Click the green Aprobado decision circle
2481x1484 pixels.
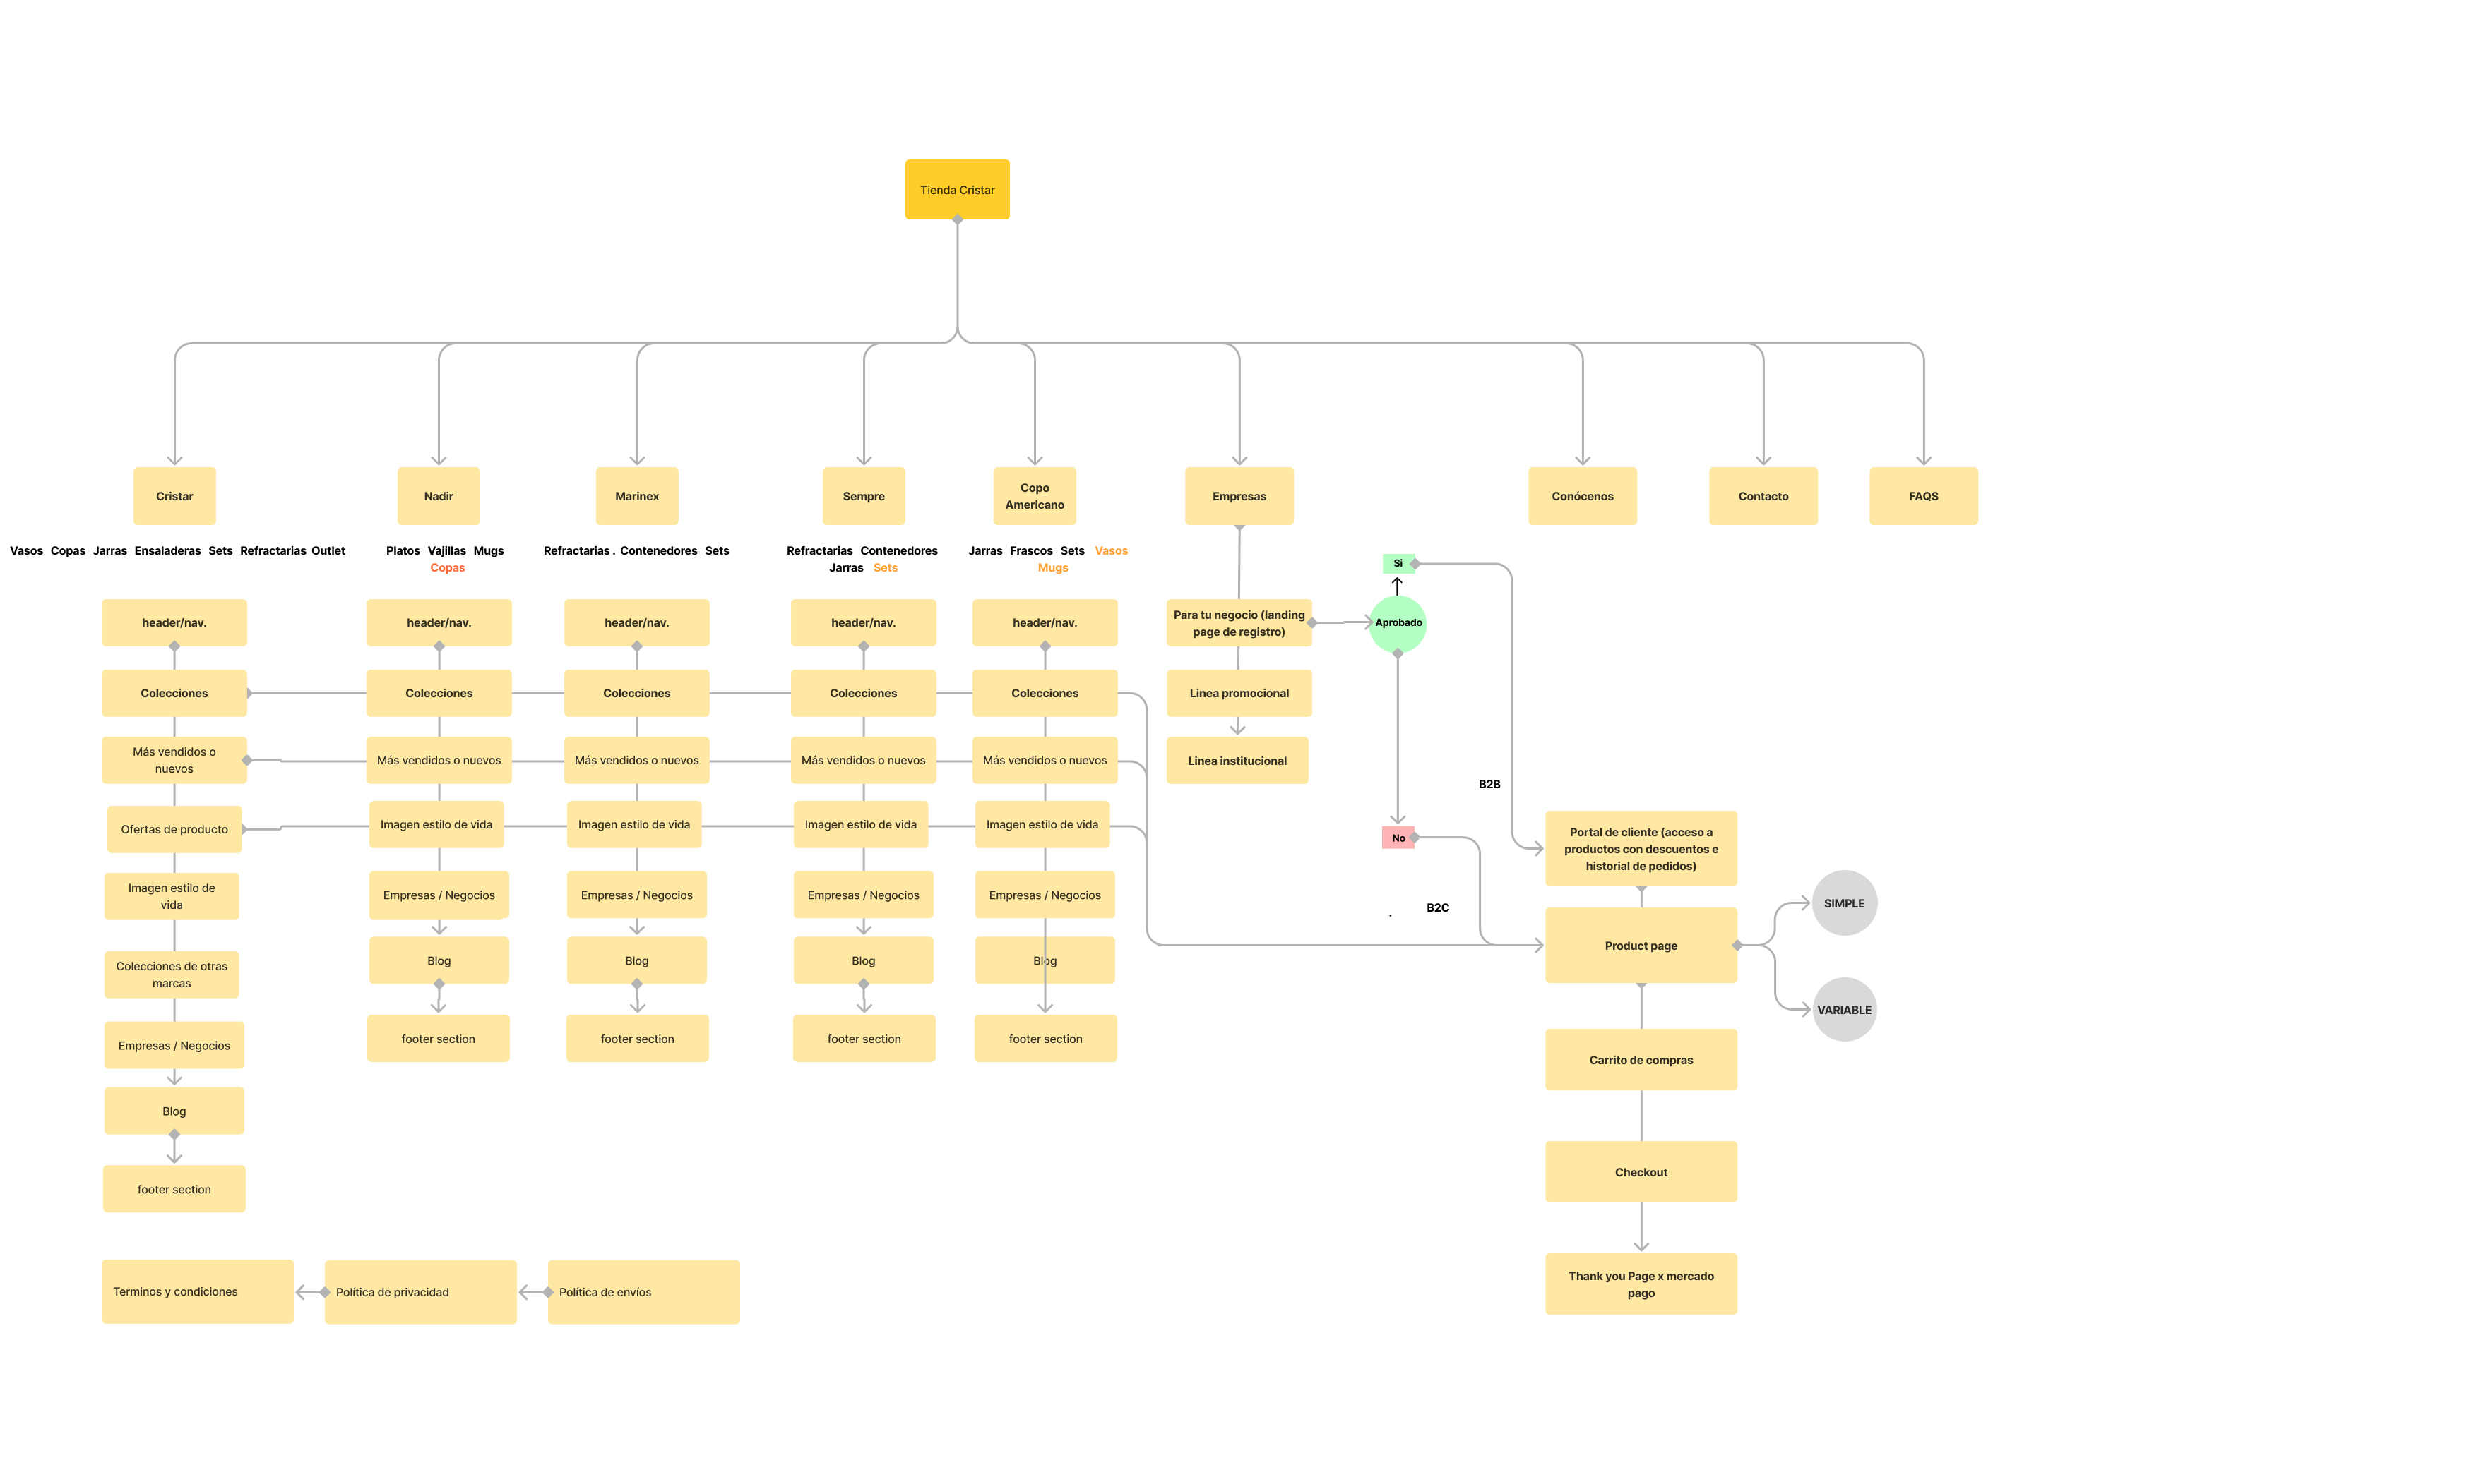pyautogui.click(x=1398, y=623)
